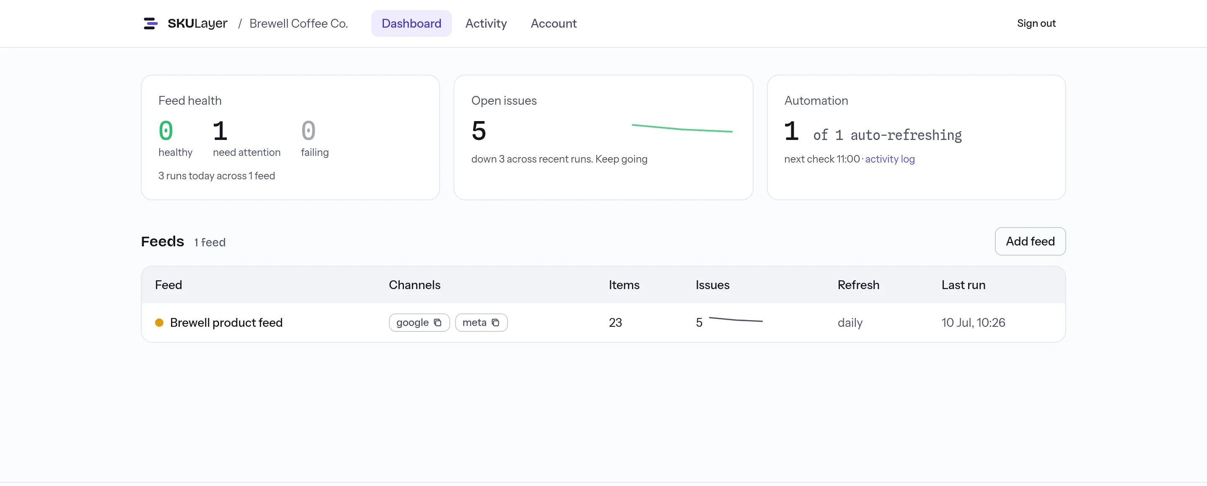1207x486 pixels.
Task: Click the Issues column header
Action: tap(712, 285)
